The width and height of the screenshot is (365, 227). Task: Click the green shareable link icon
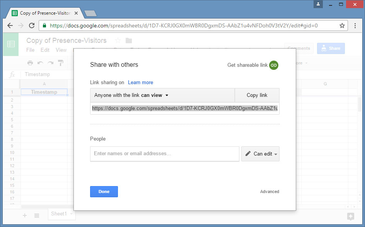(x=274, y=65)
